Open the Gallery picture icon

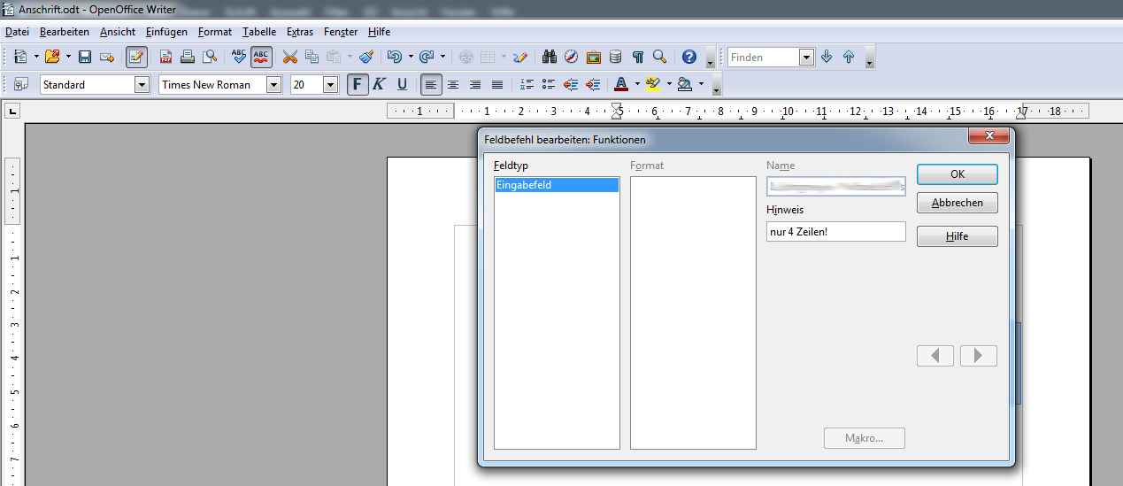(x=593, y=57)
